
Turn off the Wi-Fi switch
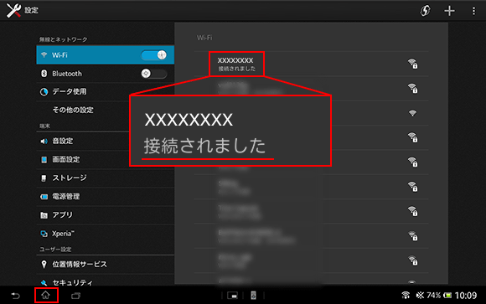click(154, 55)
